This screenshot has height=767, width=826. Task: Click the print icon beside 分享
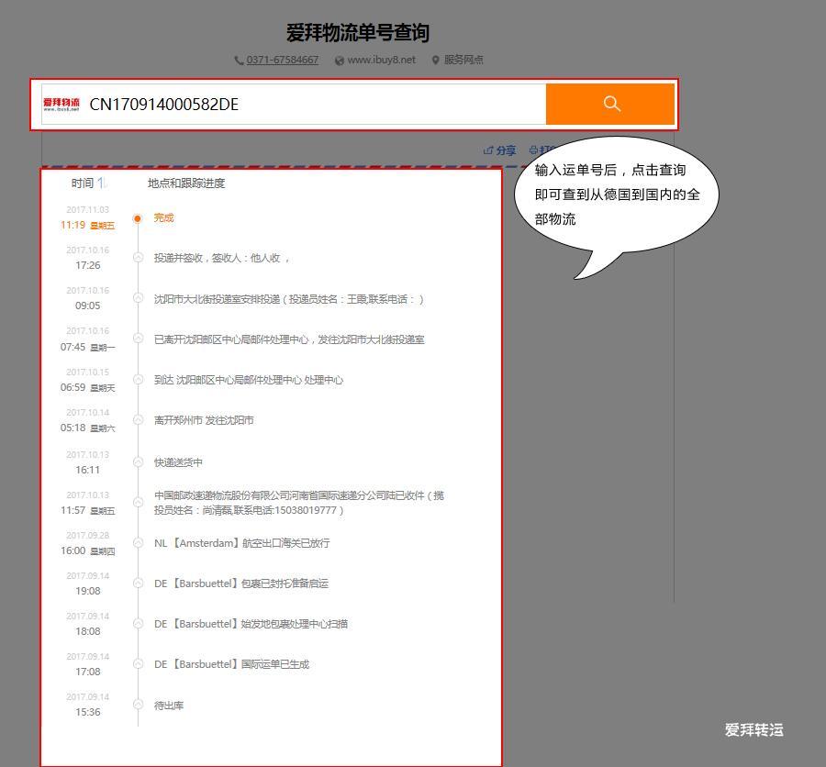click(535, 150)
